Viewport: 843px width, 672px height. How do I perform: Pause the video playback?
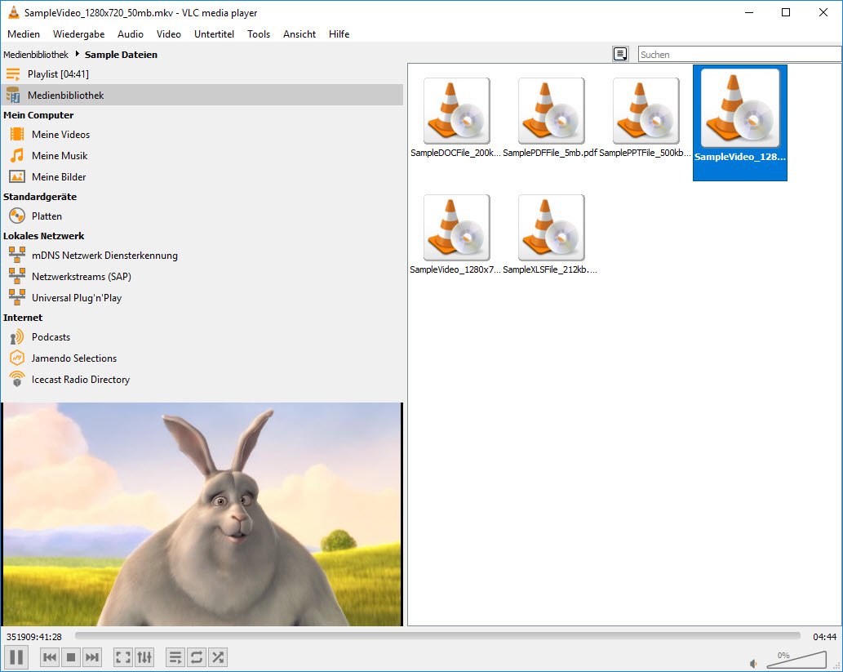pos(16,656)
